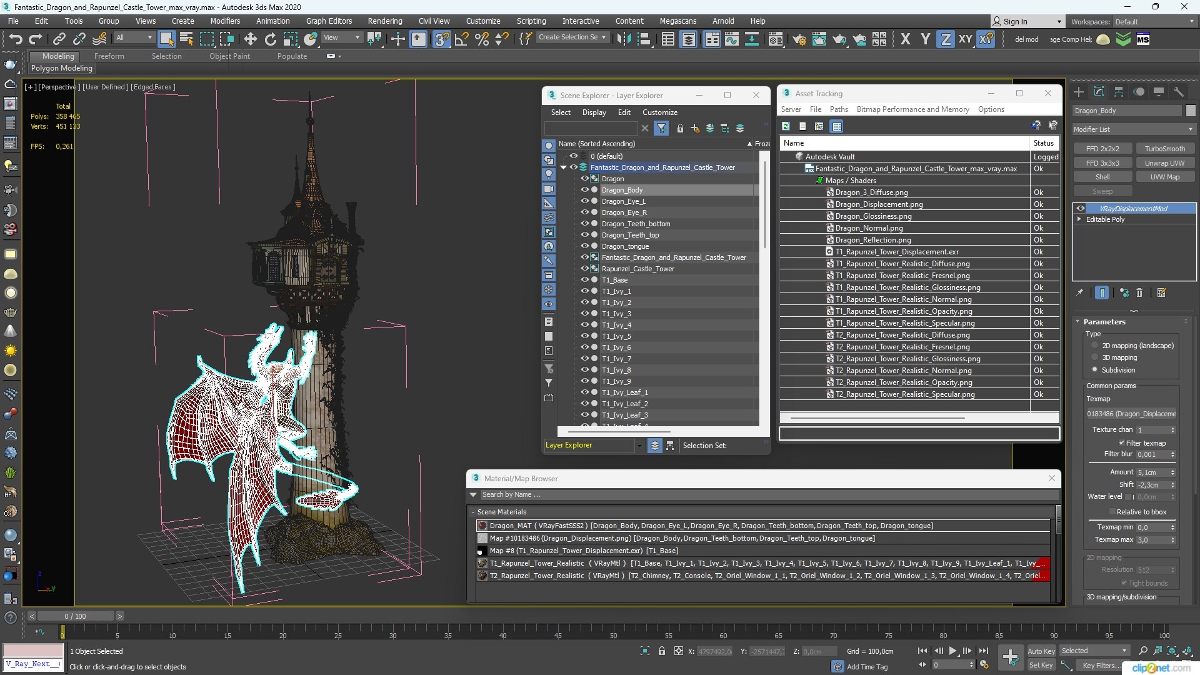Select the Subdivision radio button

pyautogui.click(x=1094, y=369)
